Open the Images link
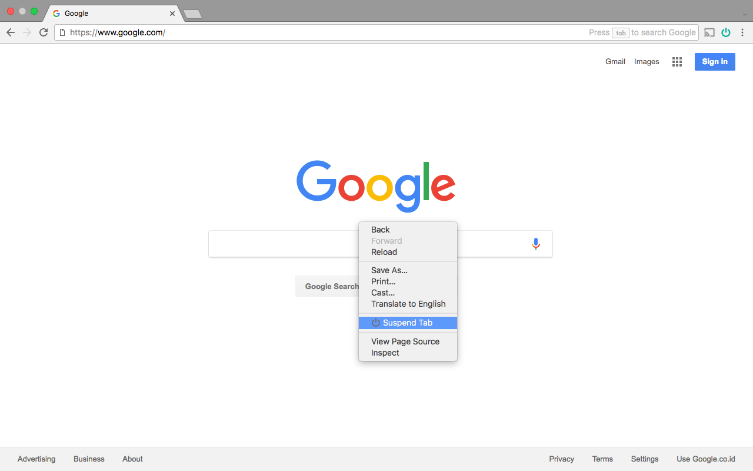This screenshot has width=753, height=471. (x=647, y=62)
